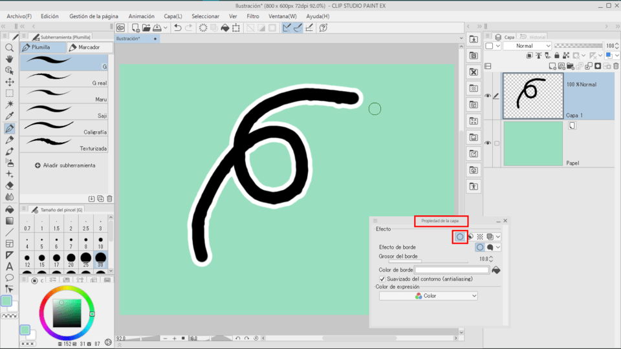This screenshot has width=621, height=349.
Task: Open the Edición menu
Action: pos(50,16)
